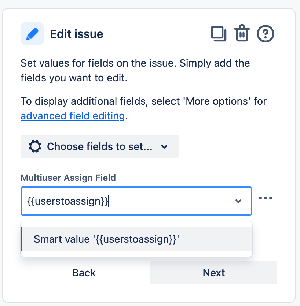300x306 pixels.
Task: Click the Multiuser Assign Field label
Action: coord(68,178)
